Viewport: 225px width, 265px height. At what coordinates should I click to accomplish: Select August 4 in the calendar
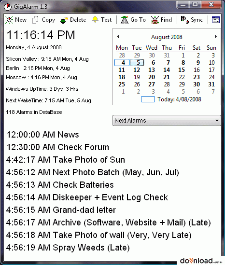(x=122, y=63)
